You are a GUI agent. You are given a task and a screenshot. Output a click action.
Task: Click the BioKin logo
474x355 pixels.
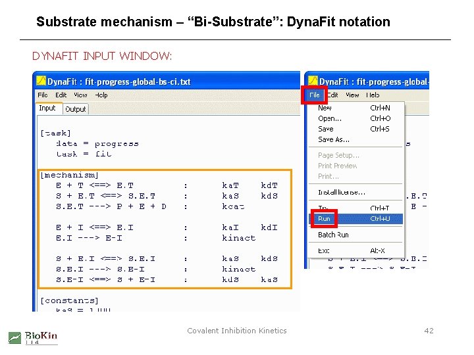(x=33, y=338)
